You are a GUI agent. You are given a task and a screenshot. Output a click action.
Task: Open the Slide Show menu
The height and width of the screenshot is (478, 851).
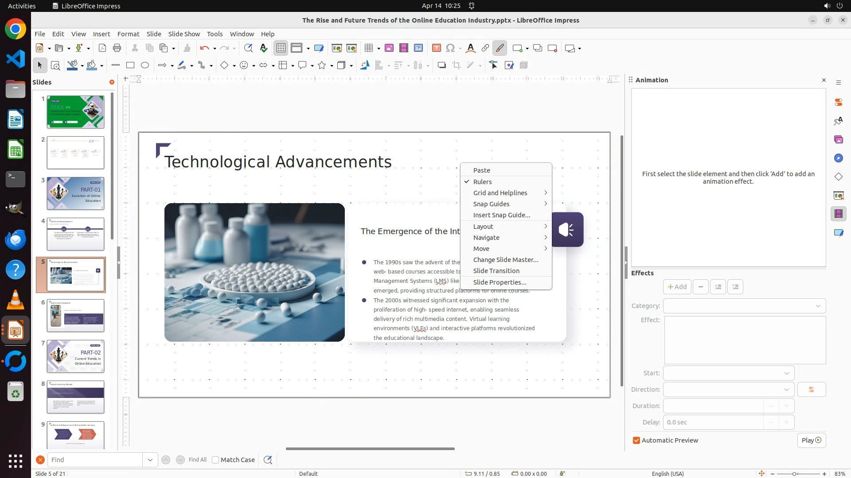184,34
